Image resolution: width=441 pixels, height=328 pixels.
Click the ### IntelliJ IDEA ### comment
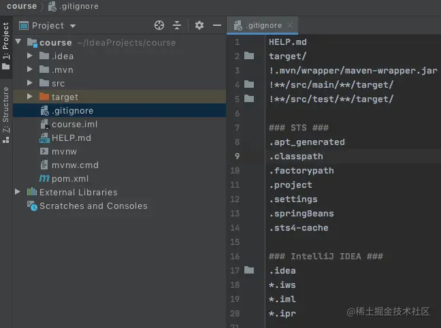pos(326,257)
